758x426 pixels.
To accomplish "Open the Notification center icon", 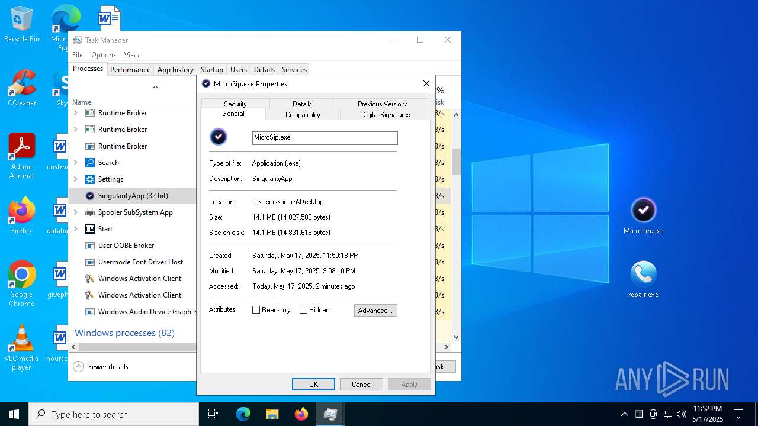I will [x=738, y=414].
